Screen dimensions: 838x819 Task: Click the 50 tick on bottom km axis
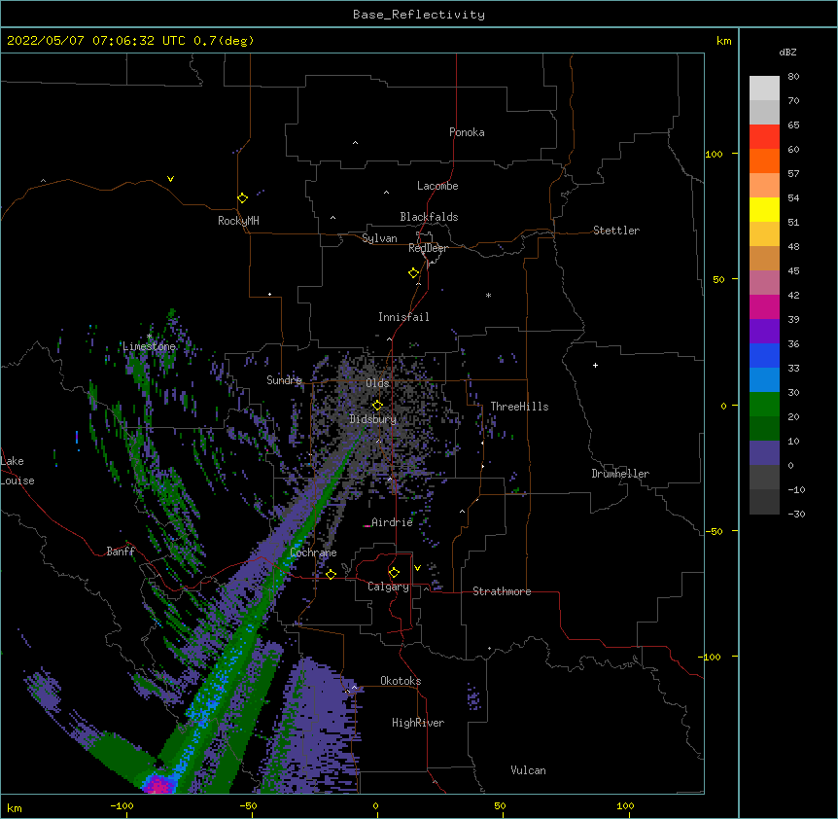click(500, 805)
